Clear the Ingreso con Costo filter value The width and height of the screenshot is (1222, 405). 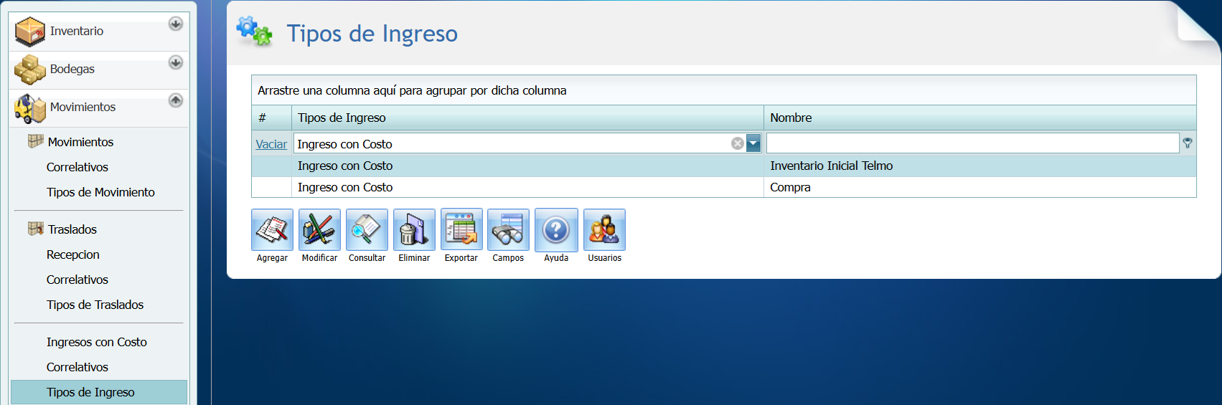[737, 143]
